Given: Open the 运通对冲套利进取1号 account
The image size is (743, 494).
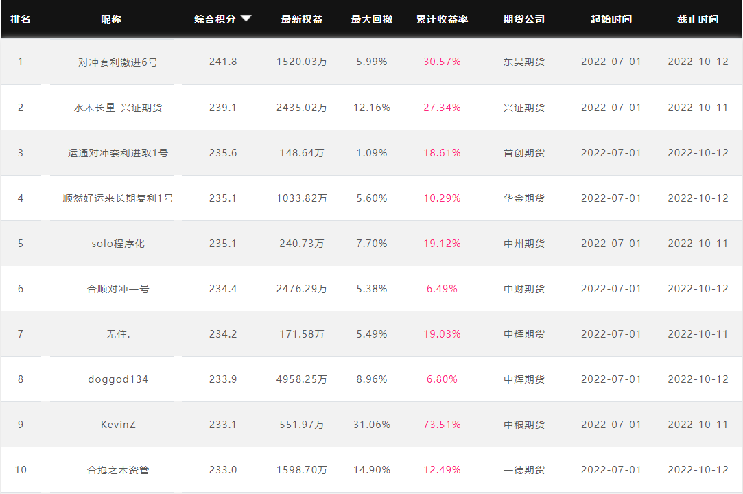Looking at the screenshot, I should 118,152.
